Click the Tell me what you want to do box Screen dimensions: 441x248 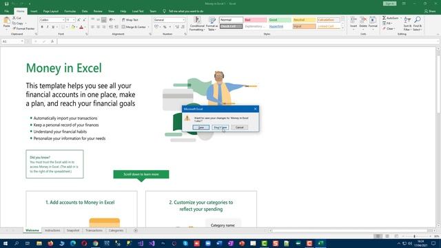pyautogui.click(x=185, y=11)
